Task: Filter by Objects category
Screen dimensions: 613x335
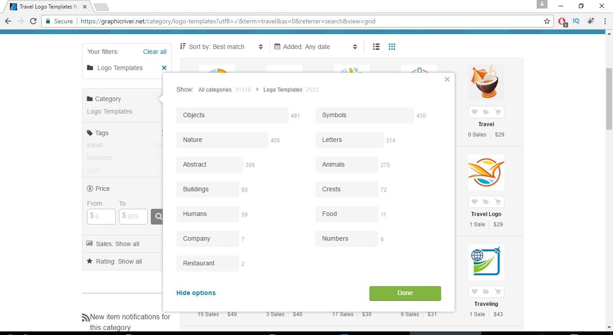Action: 232,115
